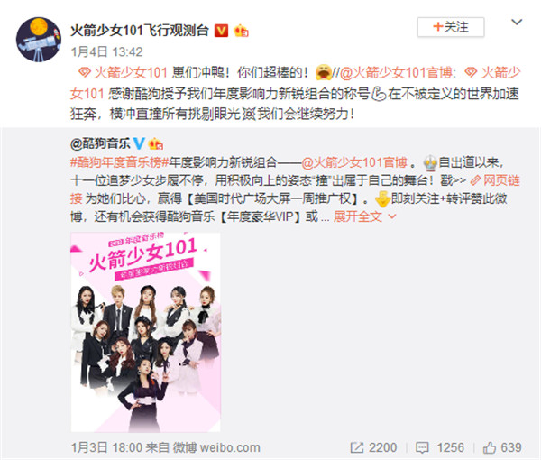
Task: Click the 网页链接 link icon
Action: (475, 180)
